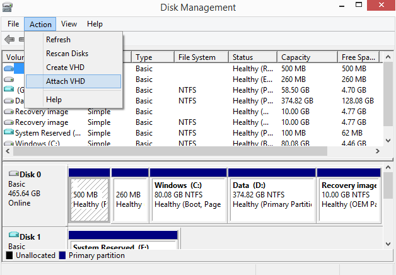Click the black Unallocated legend swatch

point(9,255)
